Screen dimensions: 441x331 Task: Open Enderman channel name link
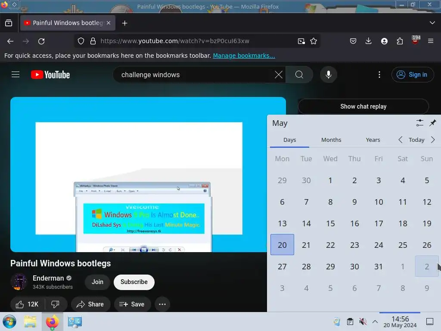(48, 278)
